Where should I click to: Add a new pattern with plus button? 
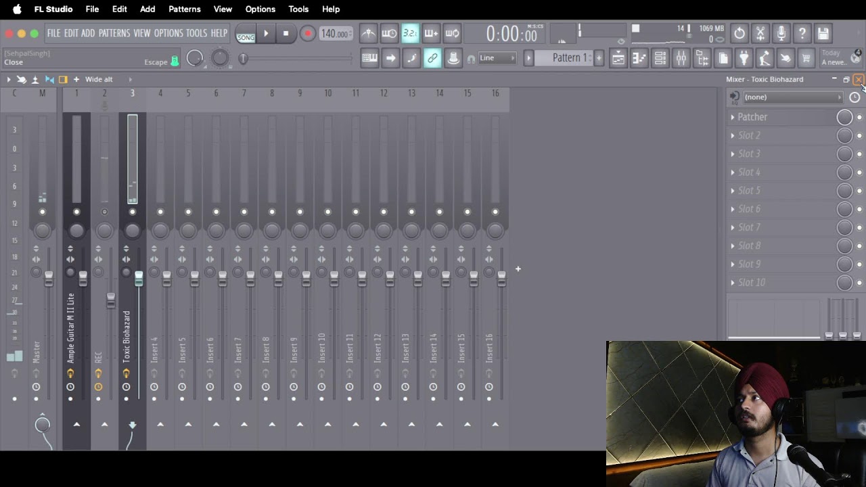click(599, 58)
